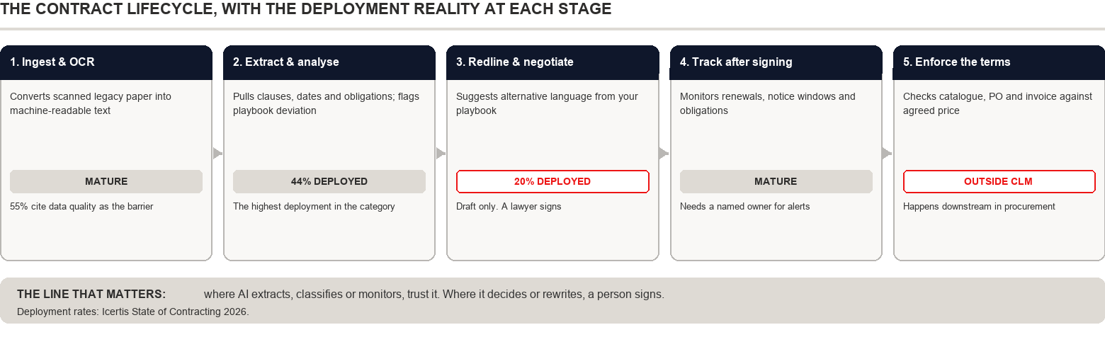
Task: Open the '3. Redline & negotiate' header
Action: [x=552, y=62]
